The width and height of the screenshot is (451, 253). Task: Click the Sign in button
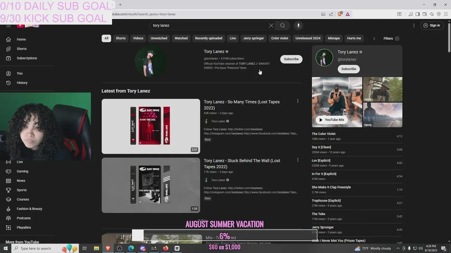coord(432,25)
